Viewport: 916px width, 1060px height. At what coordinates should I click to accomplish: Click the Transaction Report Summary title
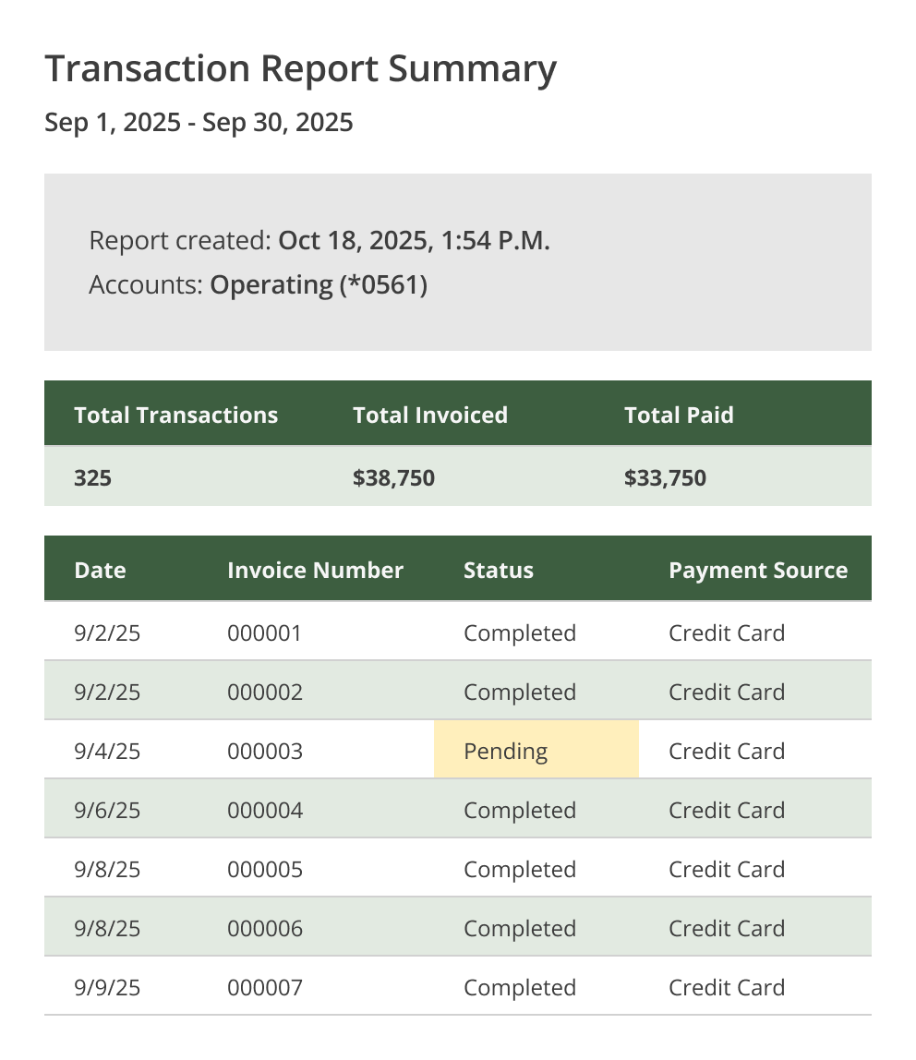coord(300,69)
